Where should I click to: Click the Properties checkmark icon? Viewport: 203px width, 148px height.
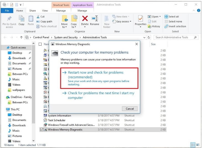click(x=140, y=18)
